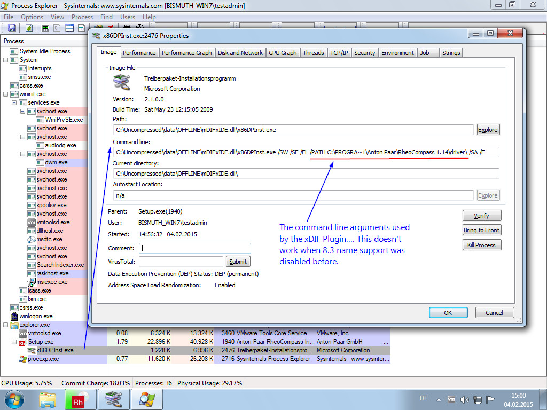Open the Windows Start button
The image size is (547, 410).
click(14, 399)
